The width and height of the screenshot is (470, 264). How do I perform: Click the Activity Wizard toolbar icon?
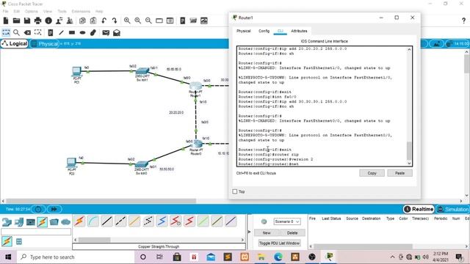tap(59, 21)
